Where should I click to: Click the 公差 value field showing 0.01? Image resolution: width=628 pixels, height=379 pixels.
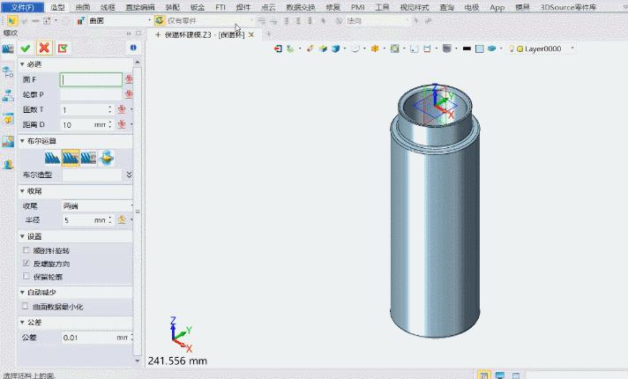point(97,338)
